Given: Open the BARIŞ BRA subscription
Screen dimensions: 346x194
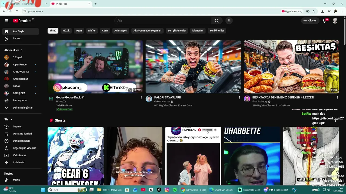Looking at the screenshot, I should [x=21, y=93].
